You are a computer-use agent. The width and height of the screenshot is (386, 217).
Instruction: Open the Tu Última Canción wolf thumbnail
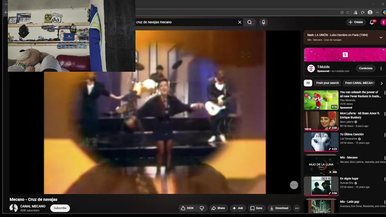tap(321, 142)
